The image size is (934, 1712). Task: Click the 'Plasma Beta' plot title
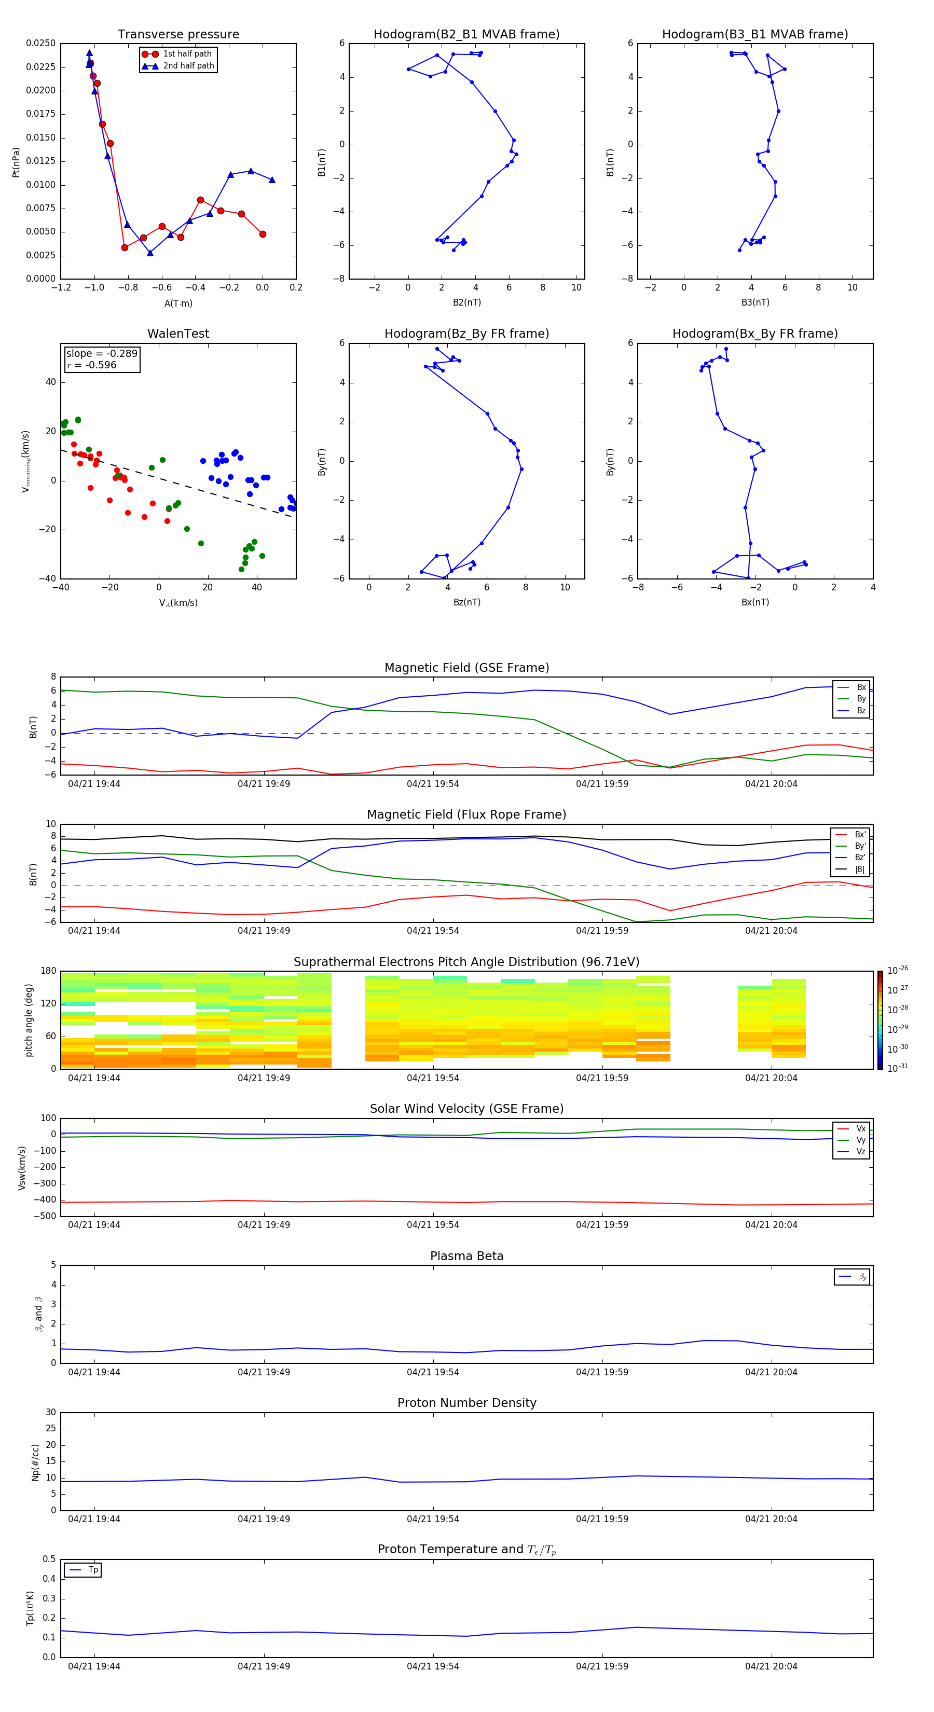pos(466,1256)
